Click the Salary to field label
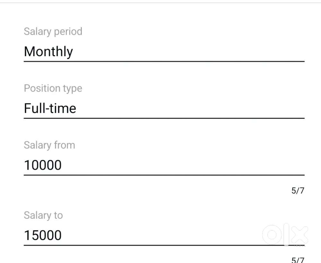321x263 pixels. 43,215
